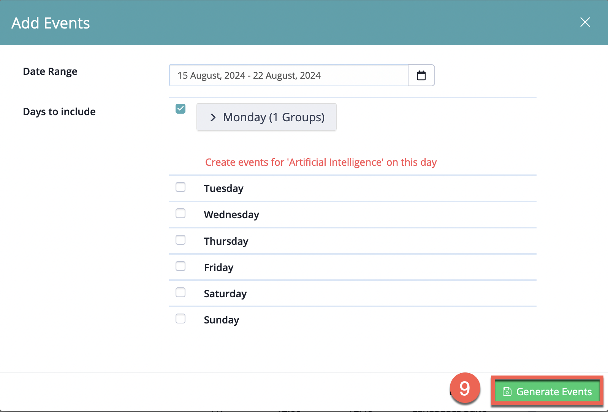Viewport: 608px width, 412px height.
Task: Click the Date Range input field
Action: click(x=288, y=76)
